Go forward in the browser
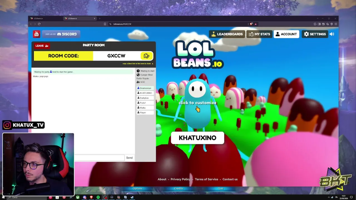 tap(35, 24)
